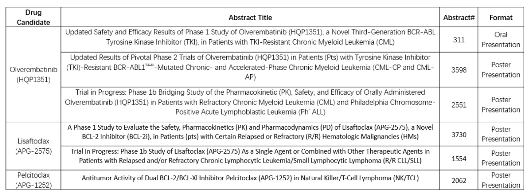This screenshot has width=531, height=196.
Task: Click abstract number 2551
Action: coord(459,105)
